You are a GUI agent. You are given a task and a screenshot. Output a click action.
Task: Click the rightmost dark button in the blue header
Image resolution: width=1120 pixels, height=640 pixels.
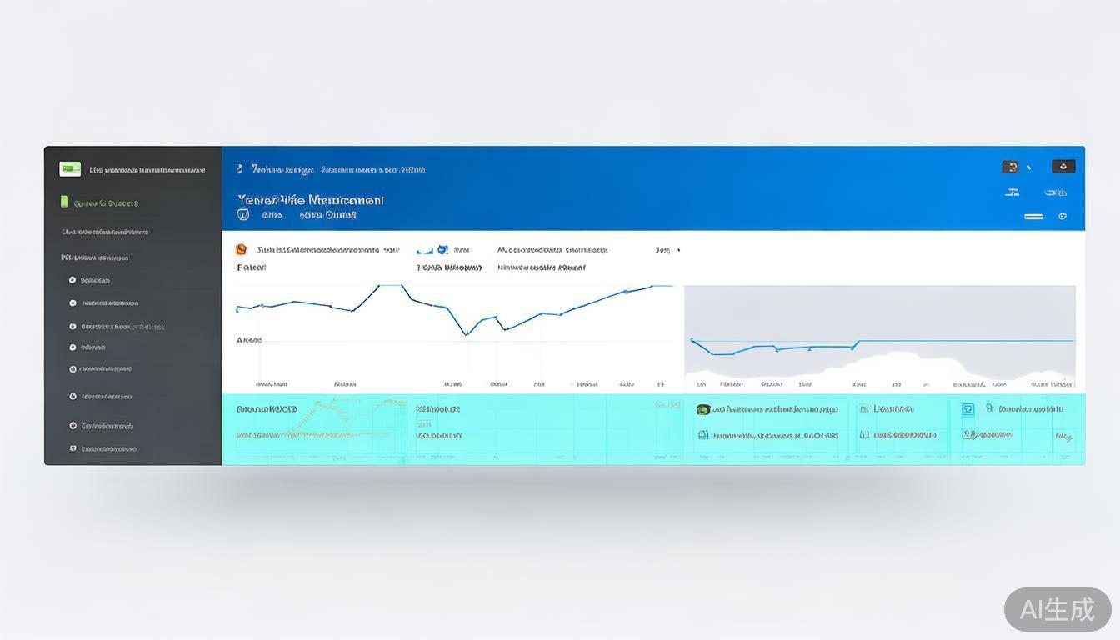click(1063, 167)
